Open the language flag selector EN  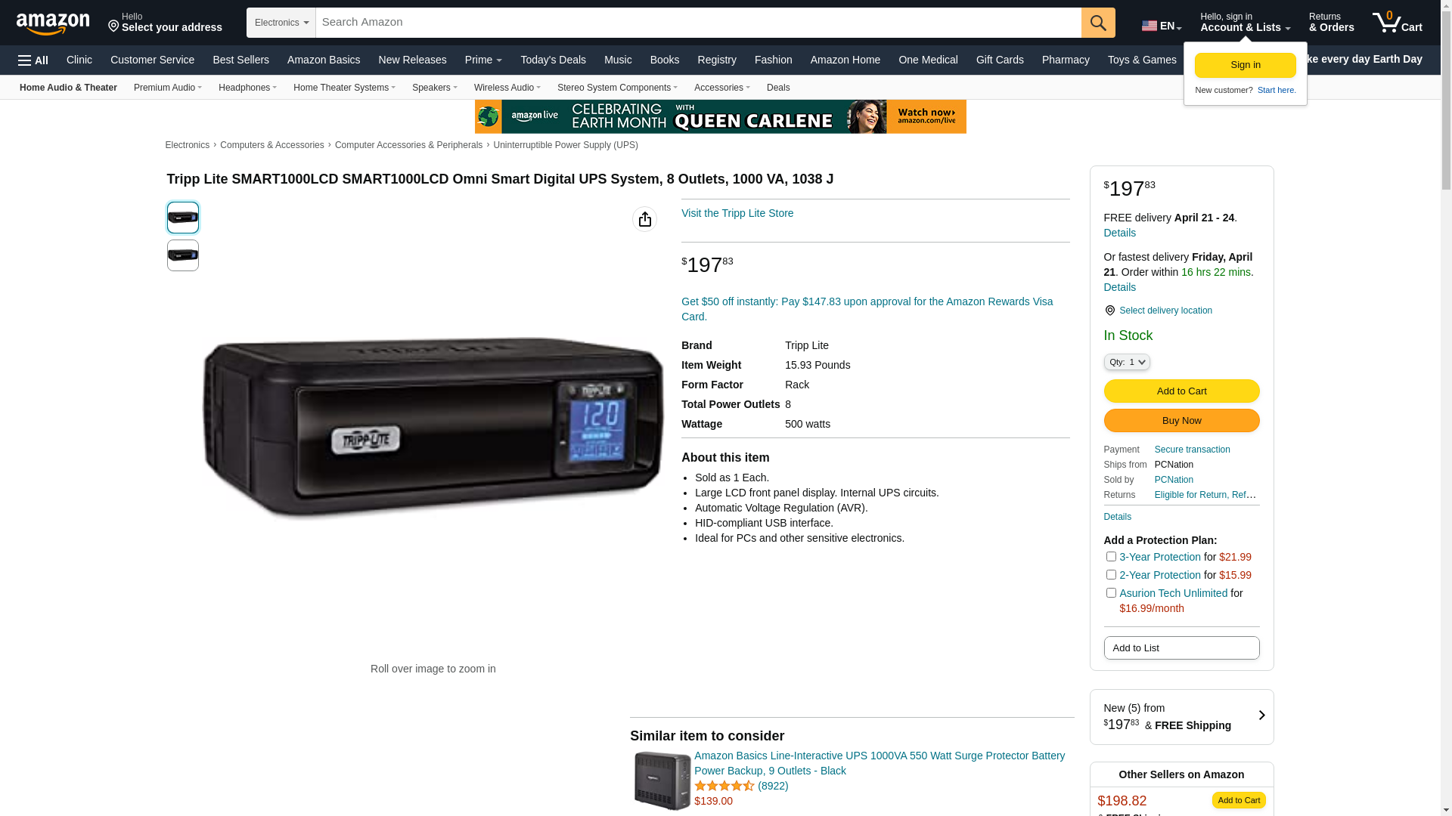coord(1162,26)
